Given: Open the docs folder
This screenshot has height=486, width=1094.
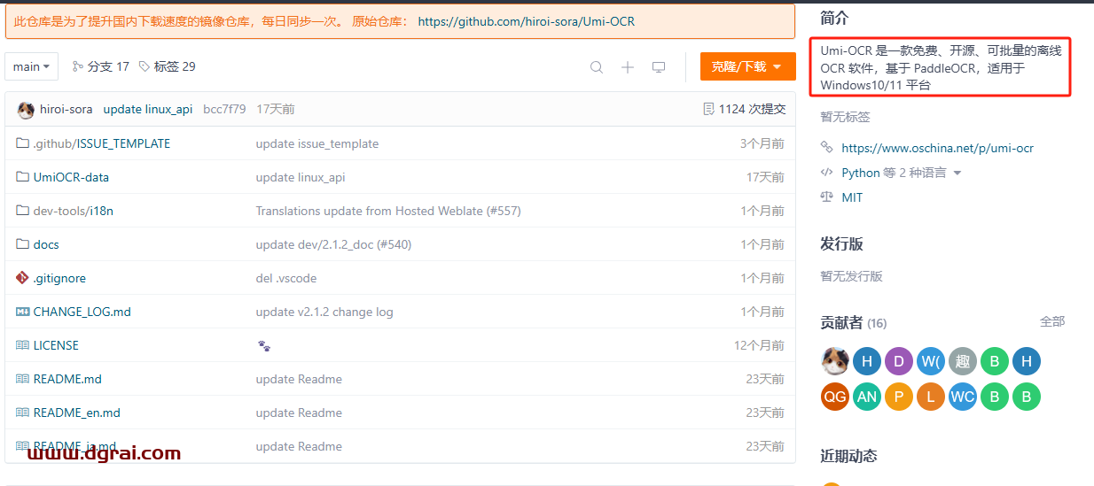Looking at the screenshot, I should 46,244.
